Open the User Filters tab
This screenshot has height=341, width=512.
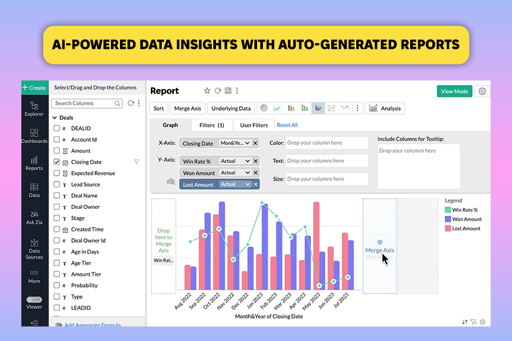[254, 125]
